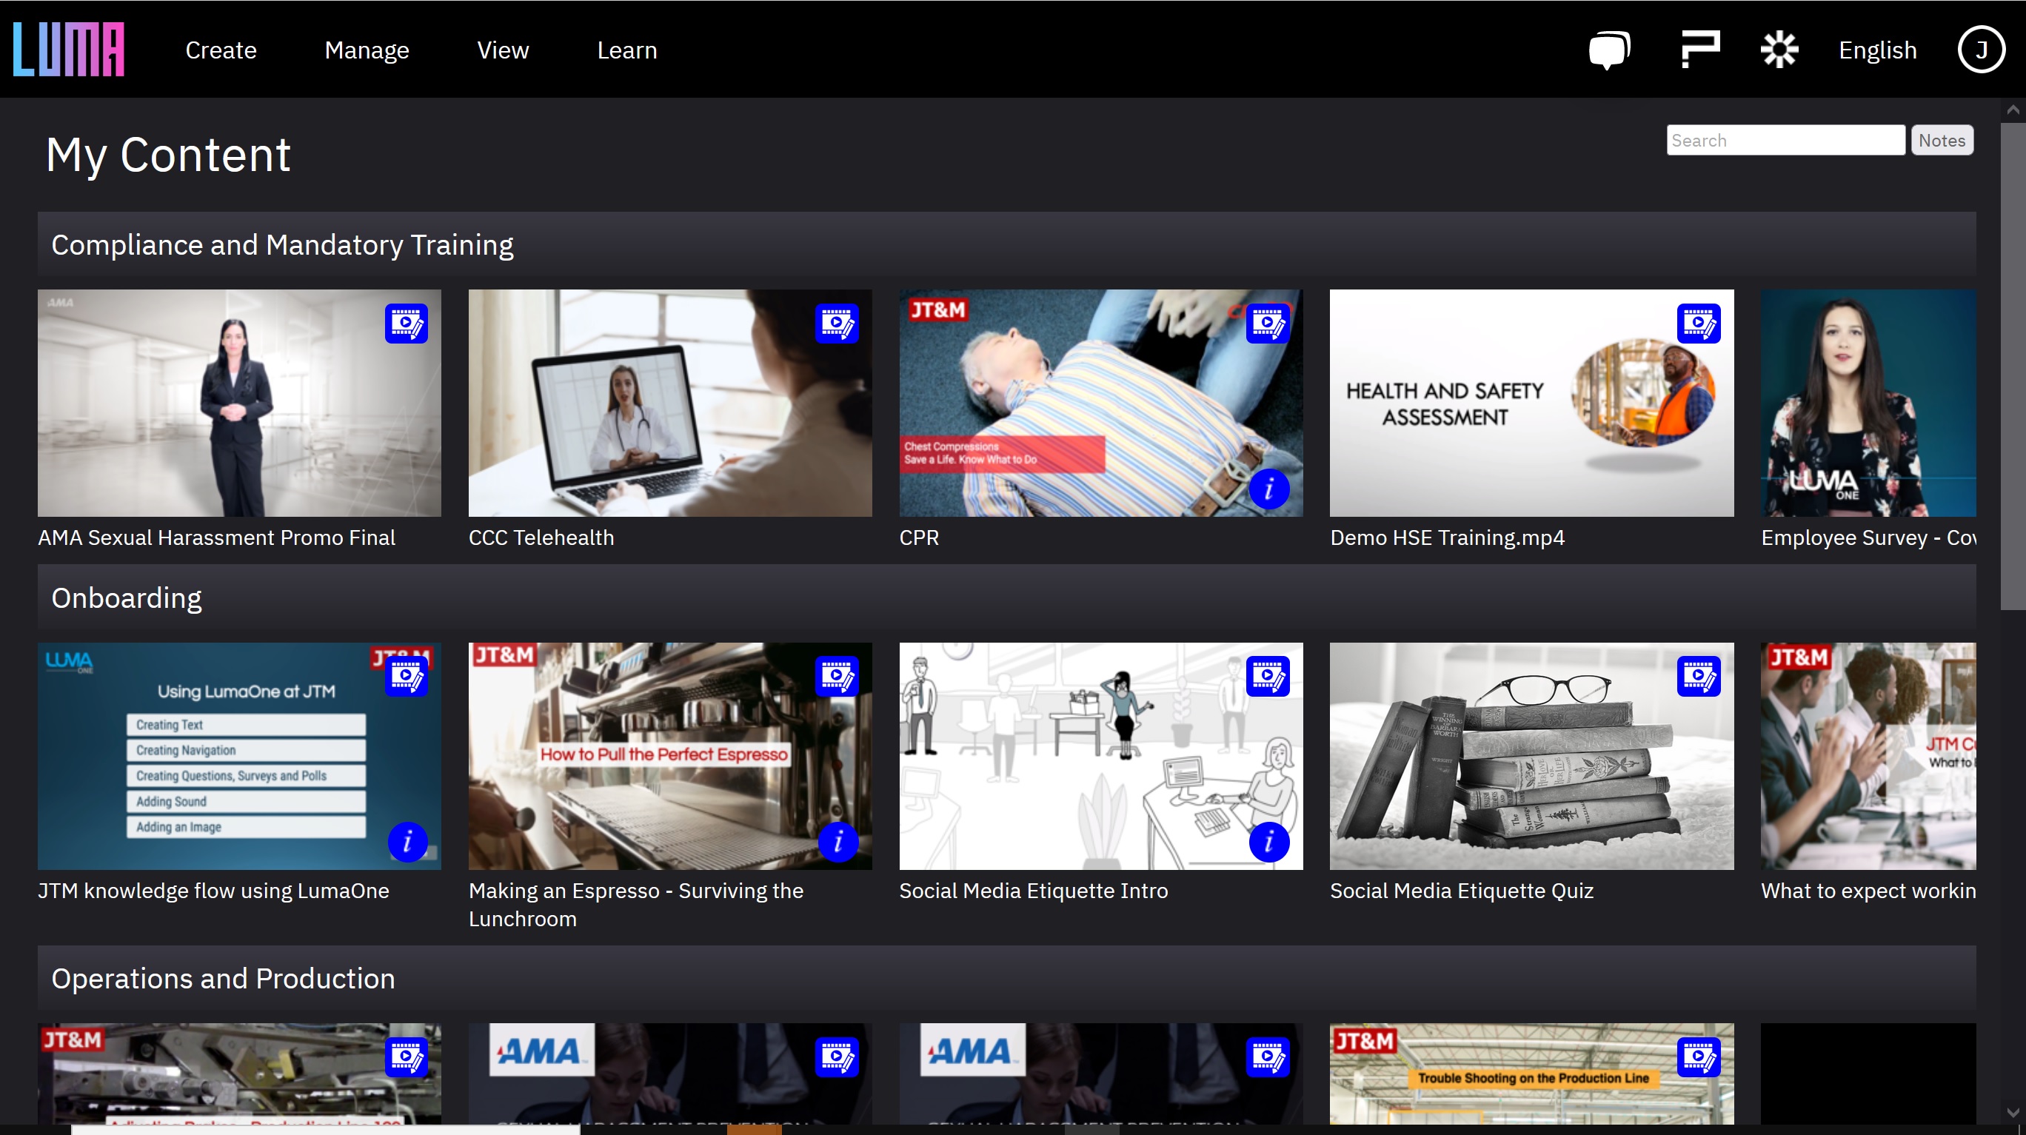This screenshot has width=2026, height=1135.
Task: Open the Create menu
Action: 221,50
